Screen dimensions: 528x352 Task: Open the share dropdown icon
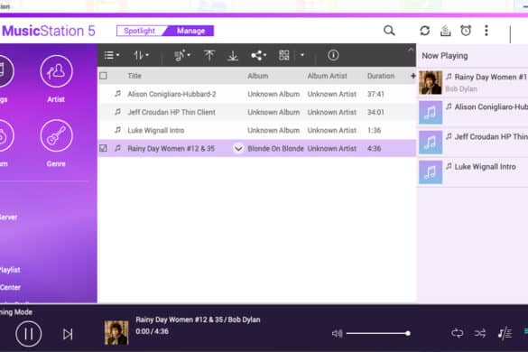[x=259, y=55]
